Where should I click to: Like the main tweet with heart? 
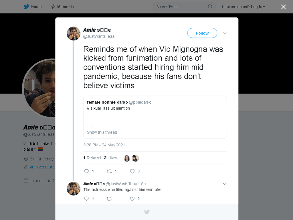(x=132, y=171)
